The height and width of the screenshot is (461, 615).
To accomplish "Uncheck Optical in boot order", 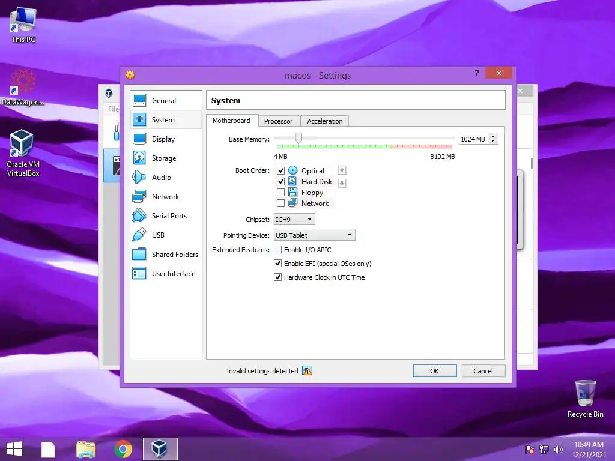I will 280,170.
